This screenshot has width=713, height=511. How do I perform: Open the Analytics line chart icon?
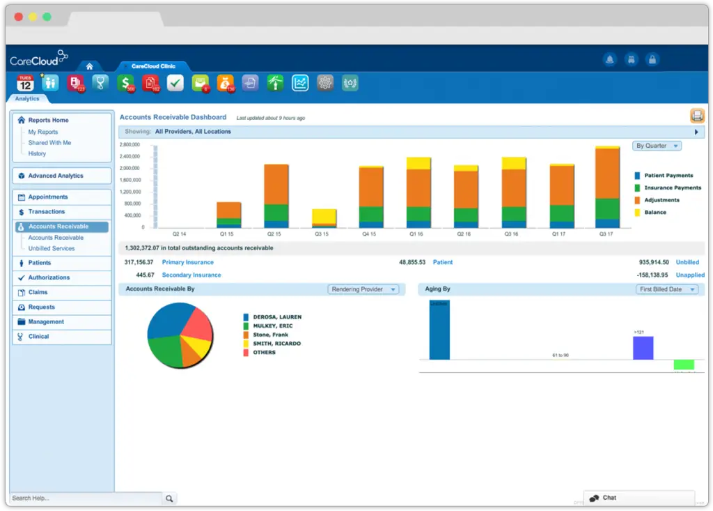(300, 83)
